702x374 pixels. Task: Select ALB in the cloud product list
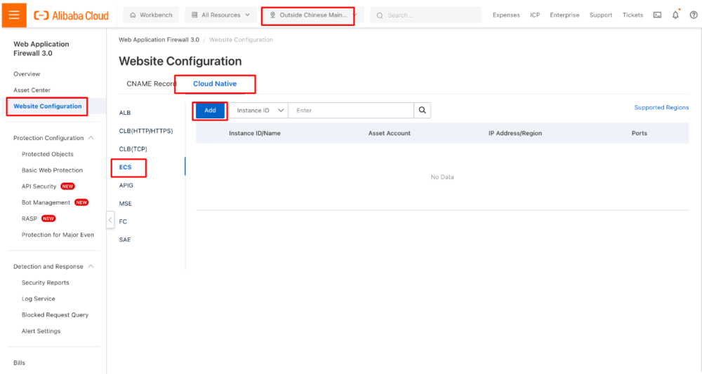[125, 113]
